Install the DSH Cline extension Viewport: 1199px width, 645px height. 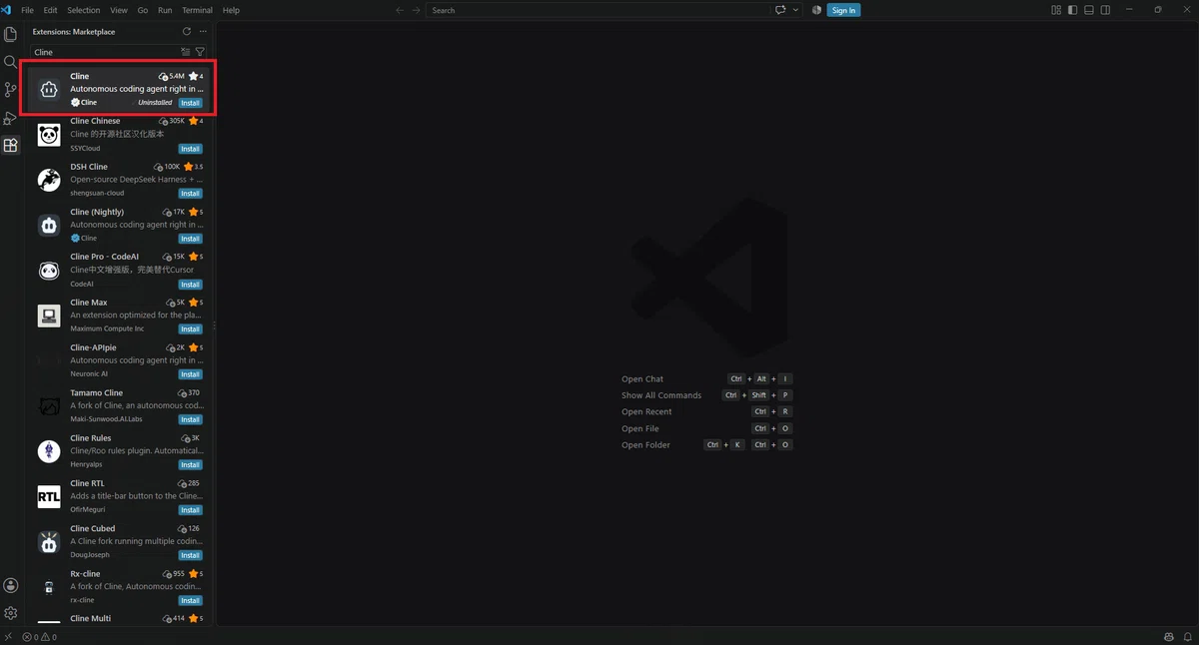click(x=190, y=194)
